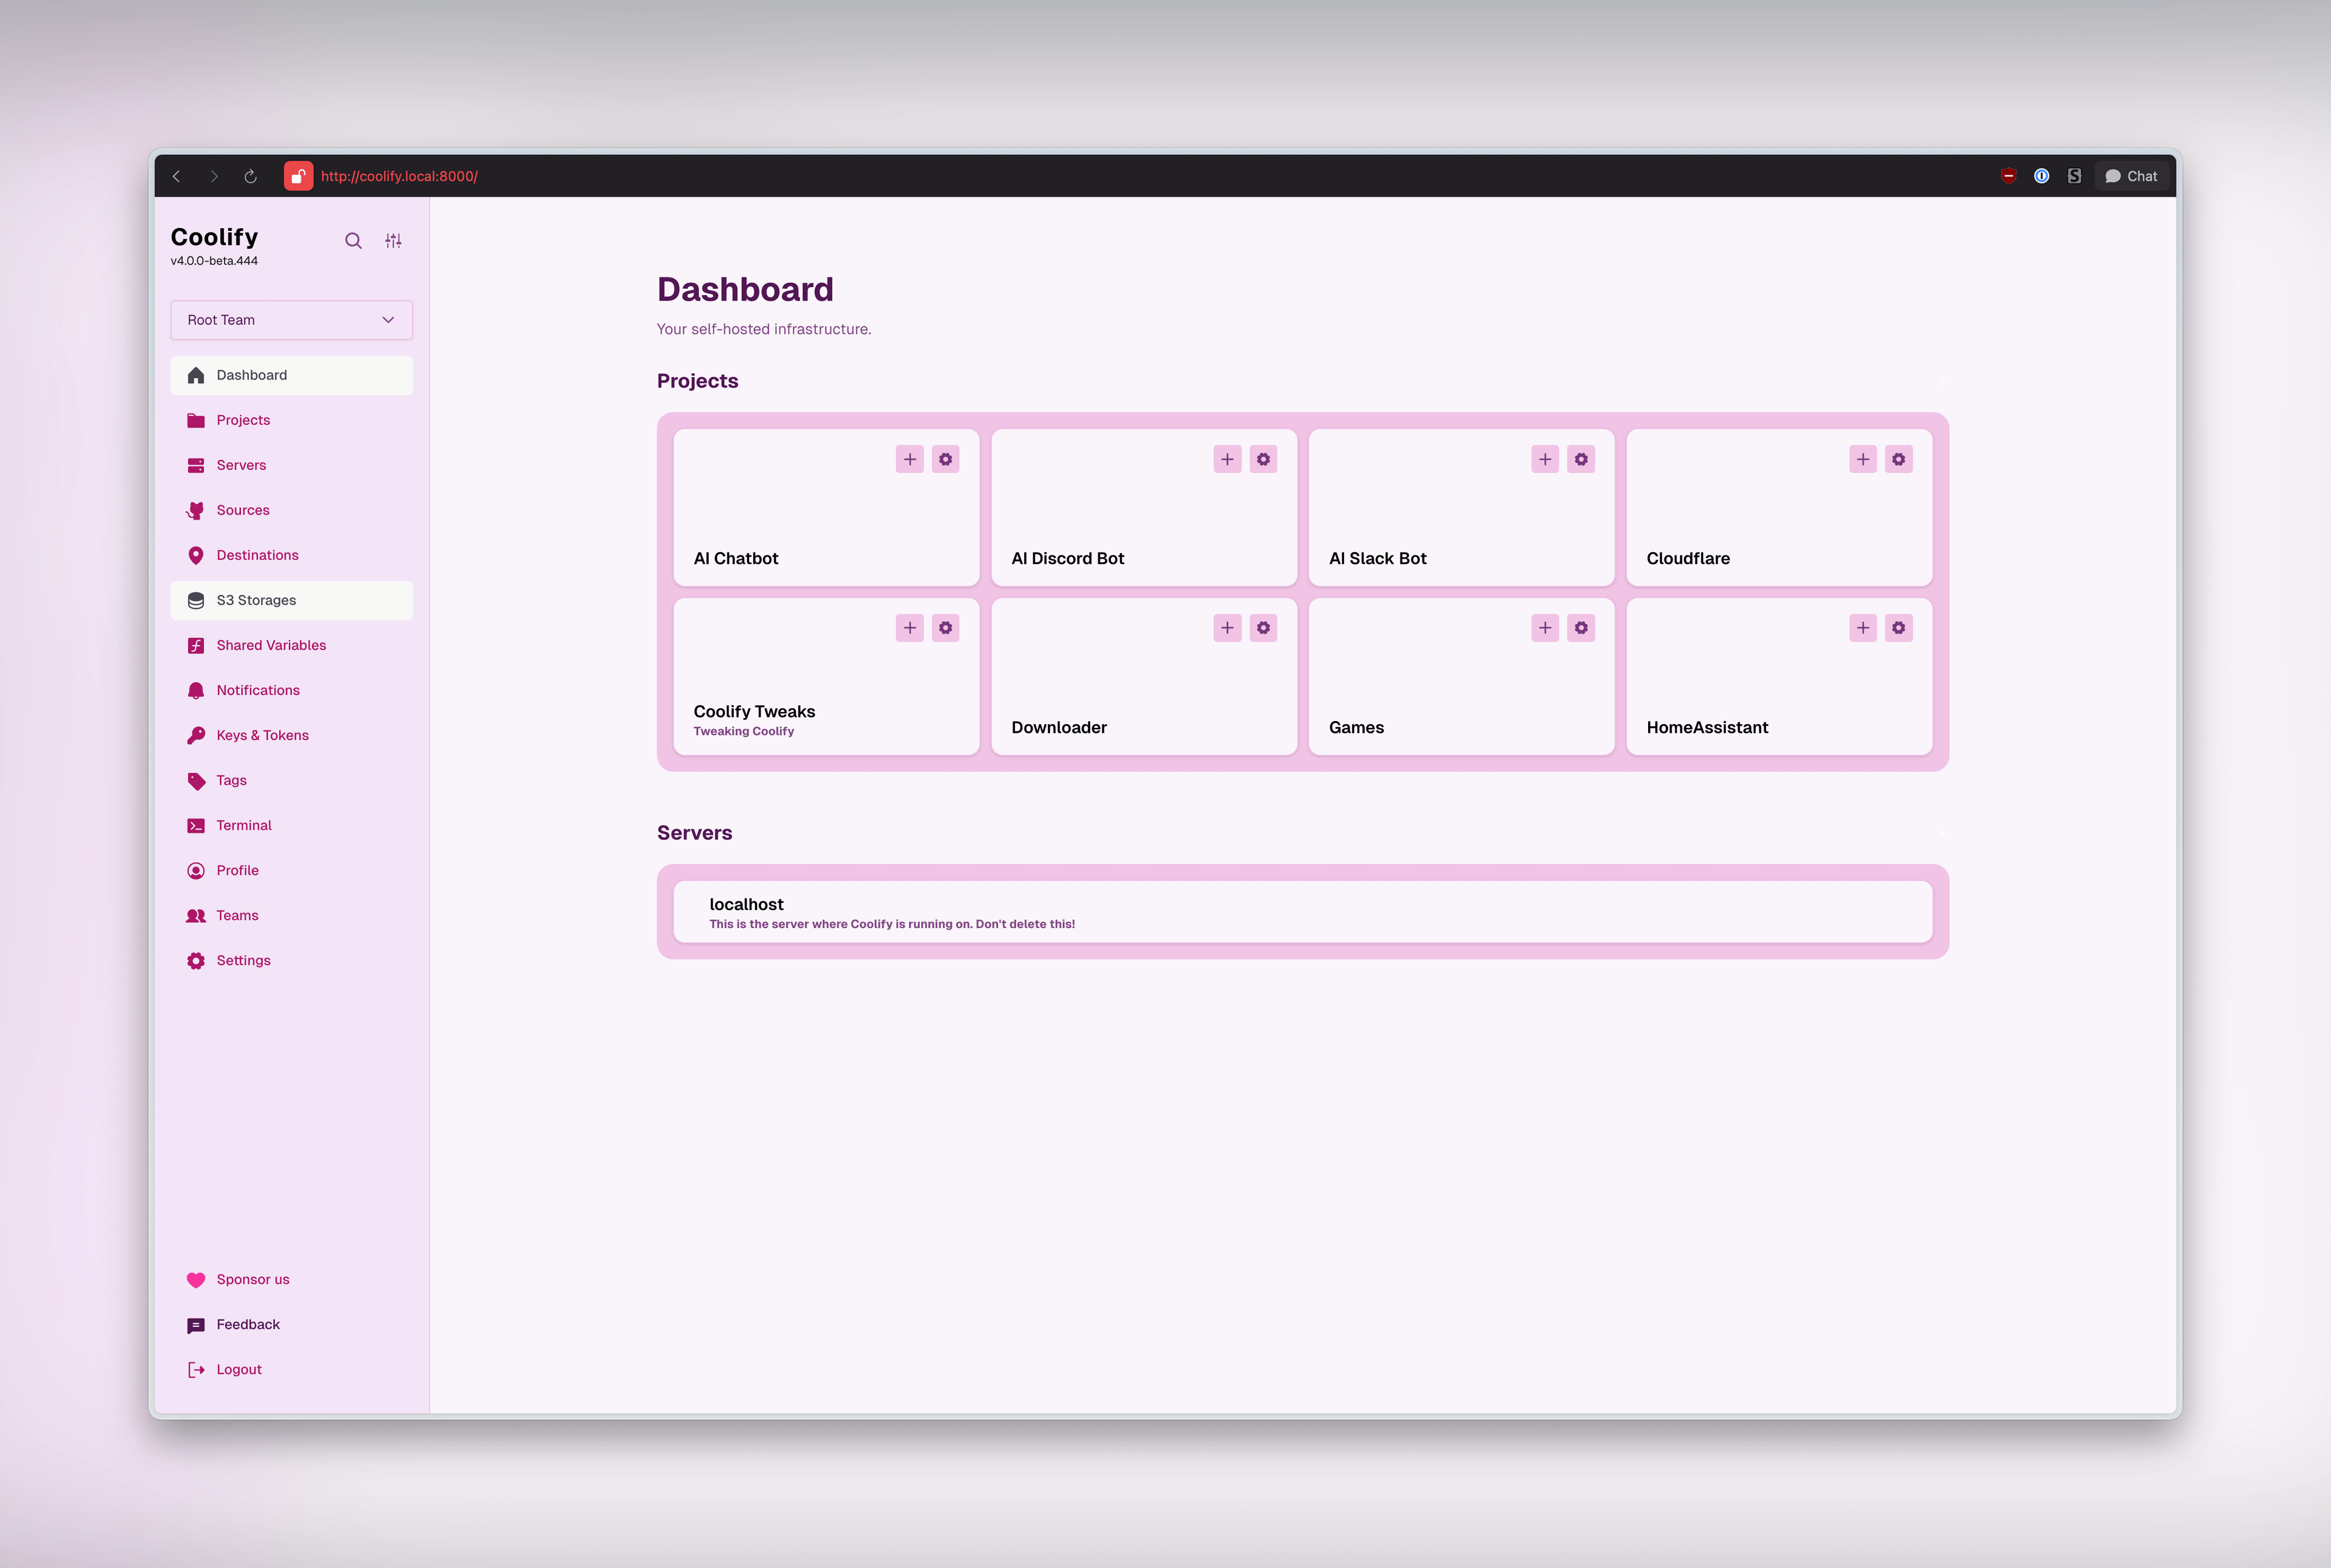Open Servers in the sidebar menu

pyautogui.click(x=241, y=465)
